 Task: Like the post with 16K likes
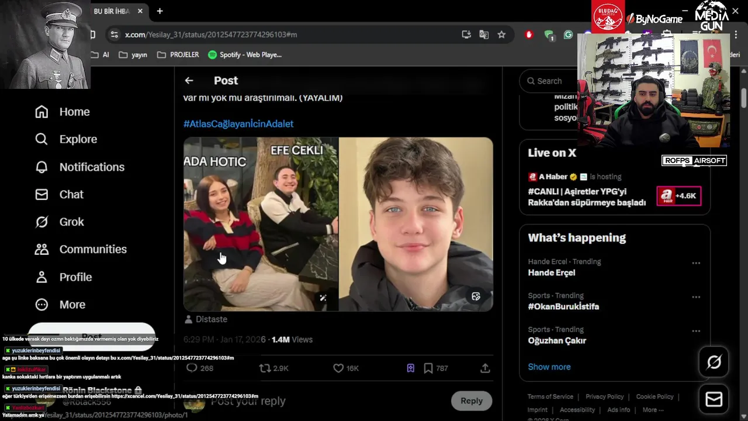[x=345, y=368]
